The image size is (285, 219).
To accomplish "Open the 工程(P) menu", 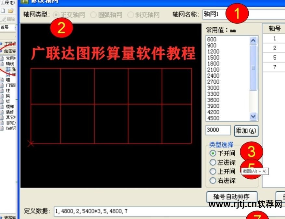I will (7, 2).
